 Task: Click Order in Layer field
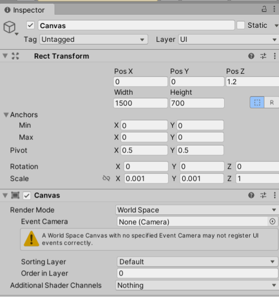click(x=198, y=273)
